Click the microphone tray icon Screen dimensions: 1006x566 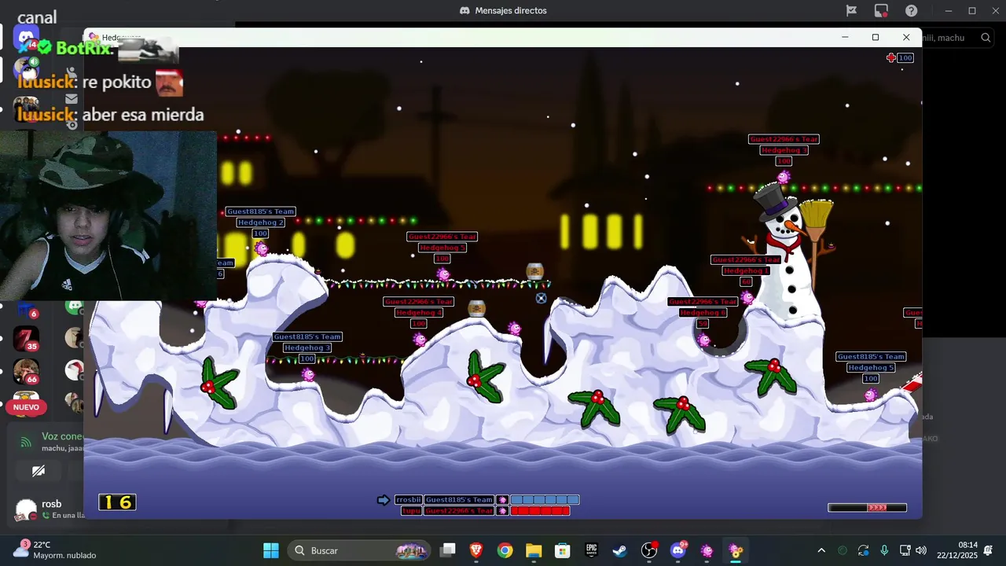click(884, 550)
